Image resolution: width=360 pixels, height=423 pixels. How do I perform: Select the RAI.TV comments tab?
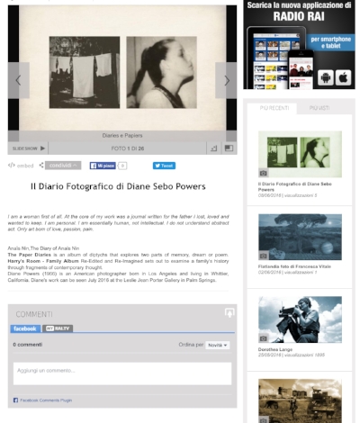pyautogui.click(x=58, y=328)
